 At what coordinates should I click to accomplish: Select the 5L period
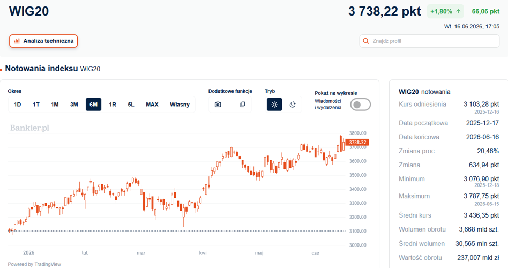(131, 105)
